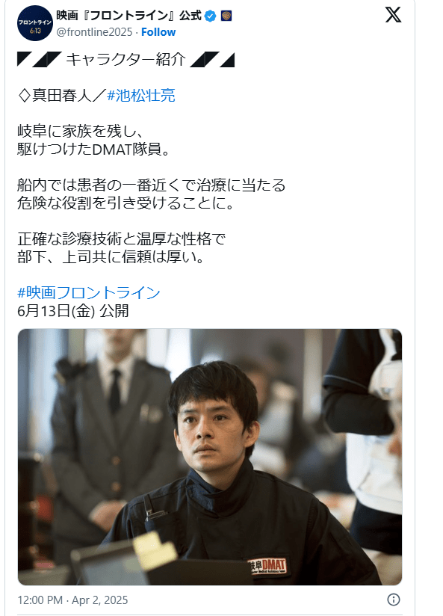Open the tweet info circle icon
This screenshot has height=616, width=443.
tap(394, 600)
